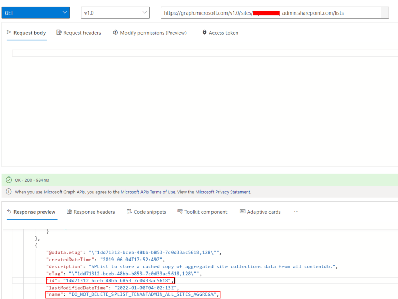Open the Access token tab
Screen dimensions: 398x299
220,33
